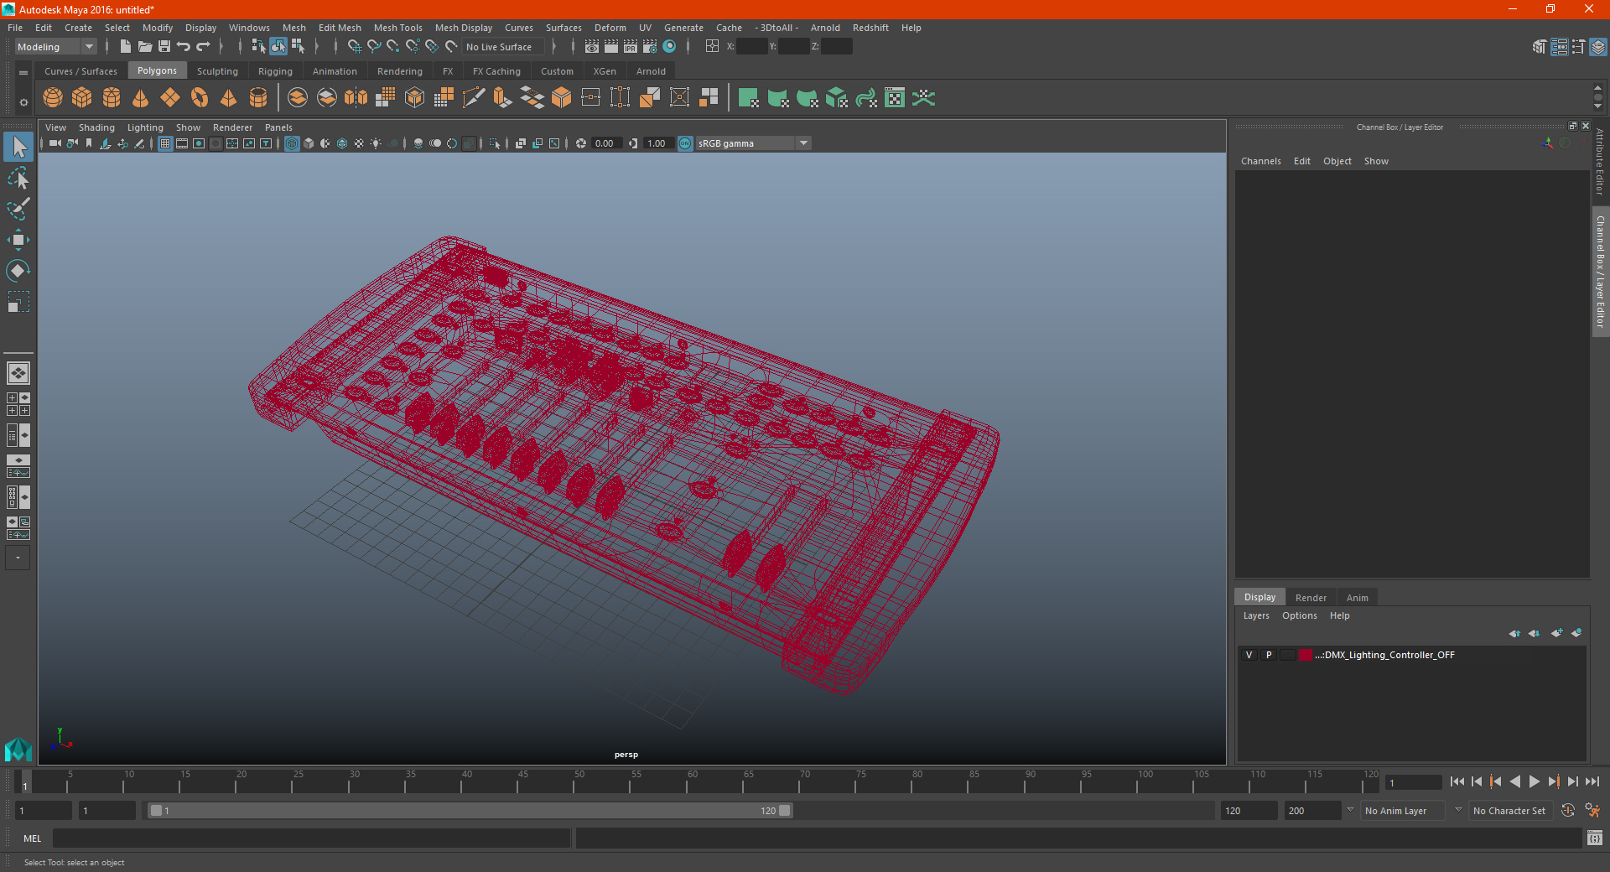
Task: Create a polygon plane from the shelf
Action: [x=170, y=98]
